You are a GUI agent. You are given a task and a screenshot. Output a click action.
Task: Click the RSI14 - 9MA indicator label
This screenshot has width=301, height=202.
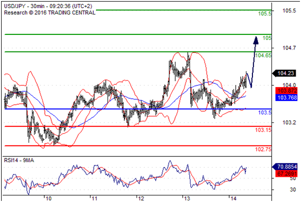(x=19, y=160)
